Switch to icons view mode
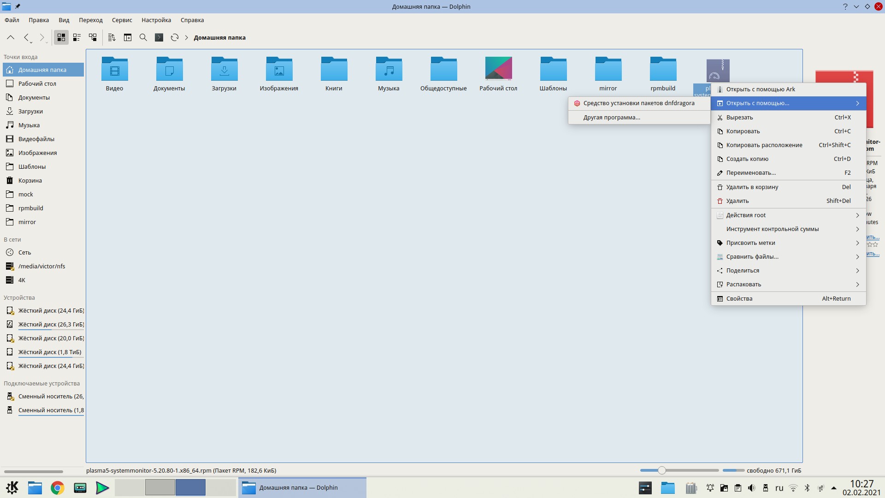 point(61,37)
